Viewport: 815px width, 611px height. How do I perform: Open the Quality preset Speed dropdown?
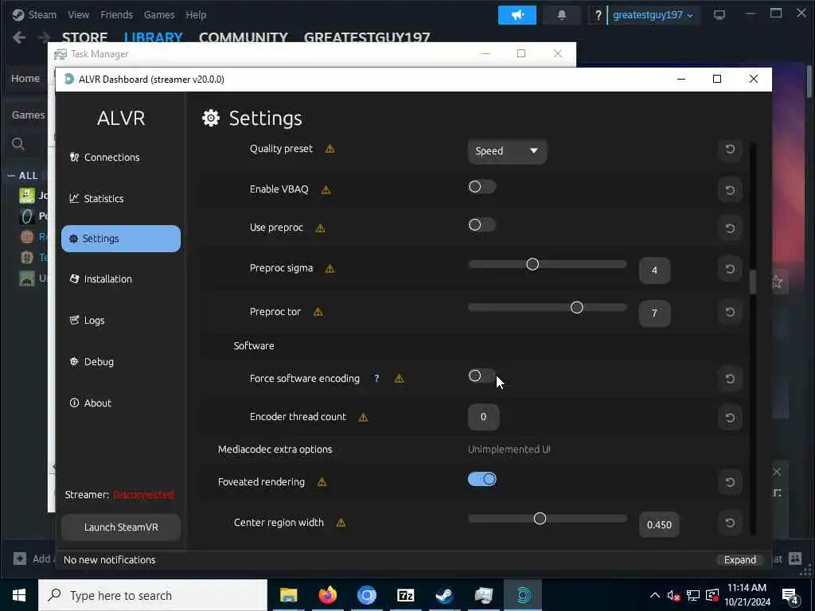pyautogui.click(x=507, y=151)
